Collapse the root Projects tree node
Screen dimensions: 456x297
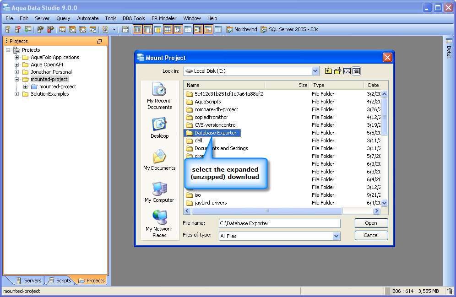[8, 50]
